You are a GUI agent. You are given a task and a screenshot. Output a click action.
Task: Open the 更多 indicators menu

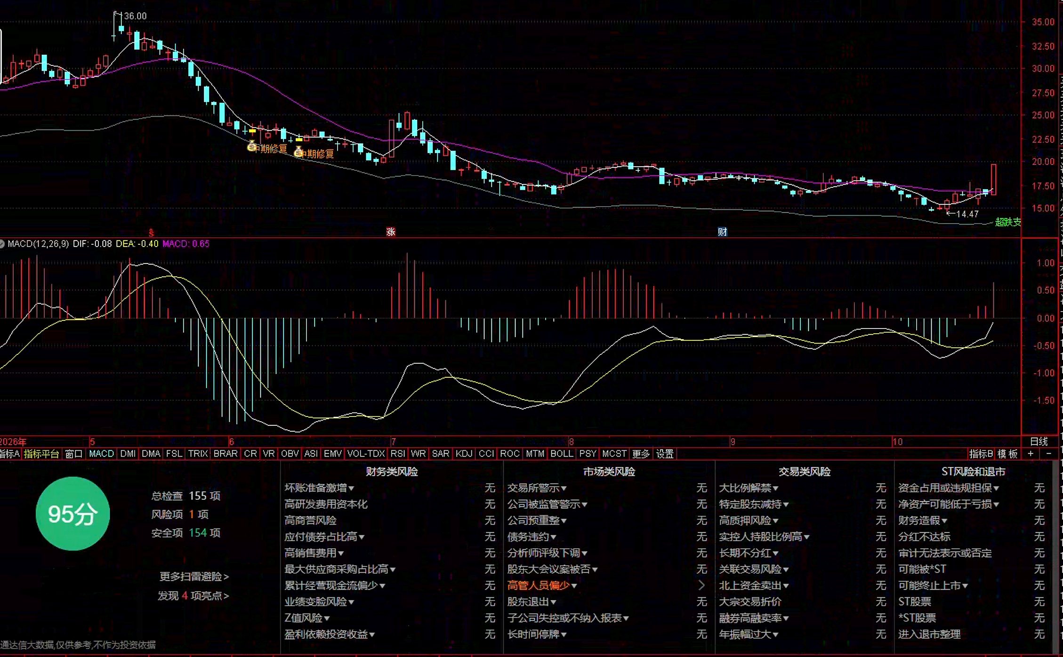point(641,454)
